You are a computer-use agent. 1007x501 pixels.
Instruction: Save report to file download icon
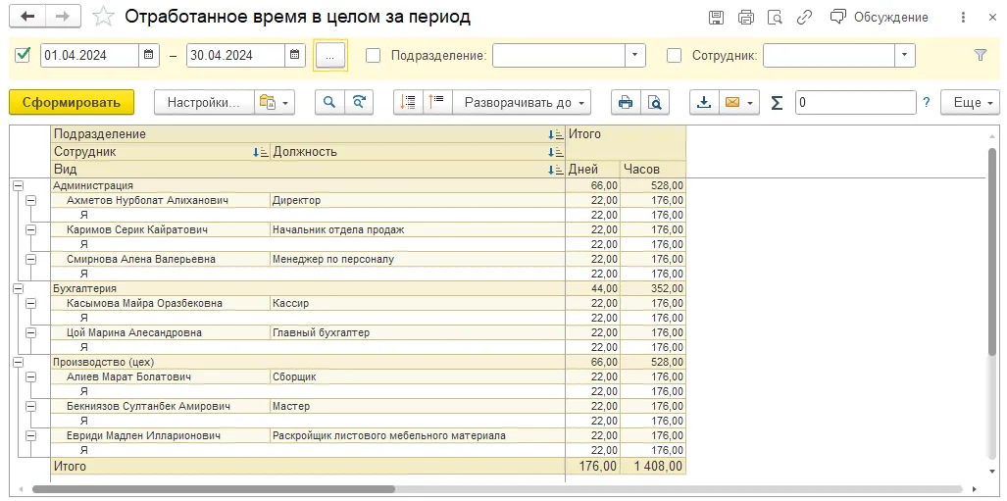705,102
